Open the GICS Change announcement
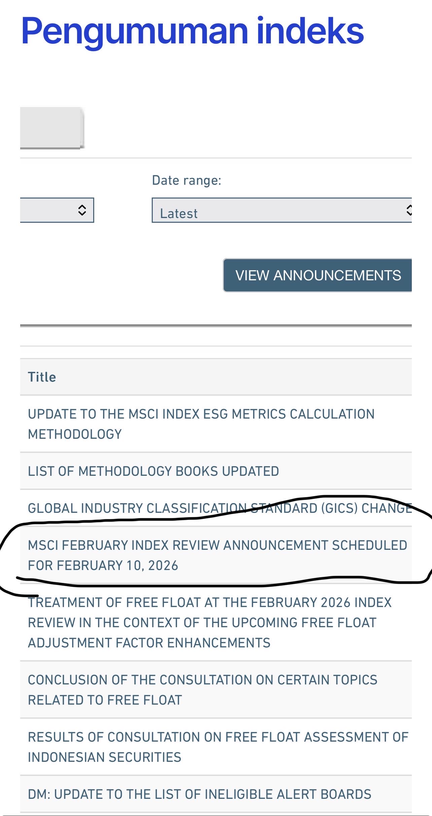 [219, 508]
